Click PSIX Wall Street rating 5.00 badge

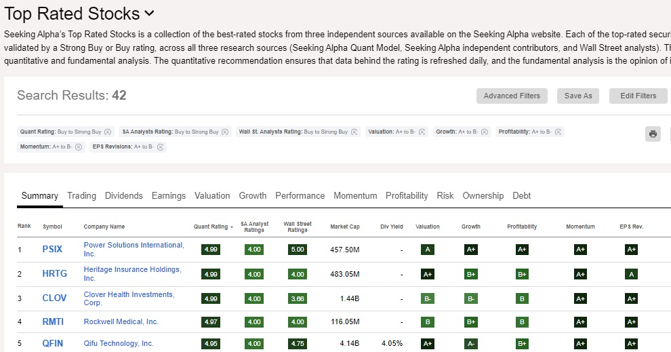tap(298, 249)
